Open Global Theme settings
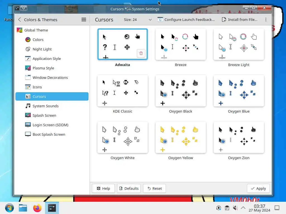Screen dimensions: 286x214 (x=52, y=30)
